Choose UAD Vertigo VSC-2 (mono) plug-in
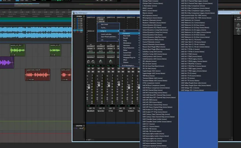This screenshot has width=241, height=148. (190, 88)
